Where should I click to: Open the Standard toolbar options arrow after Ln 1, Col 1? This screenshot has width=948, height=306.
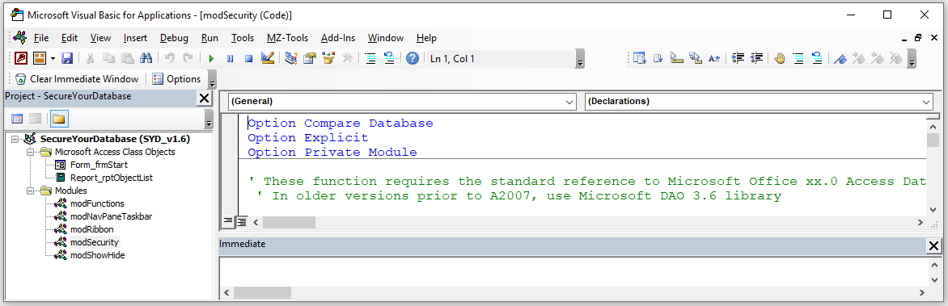pos(581,59)
